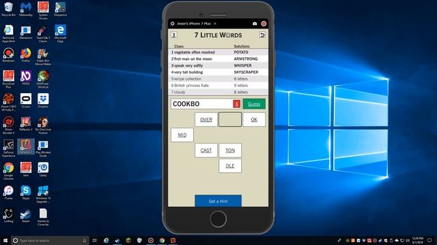Tap the OK letter tile
Viewport: 437px width, 245px height.
pyautogui.click(x=254, y=120)
